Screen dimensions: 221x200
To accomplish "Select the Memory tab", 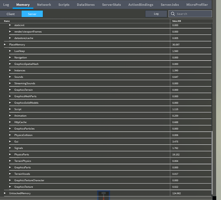I will pyautogui.click(x=23, y=5).
